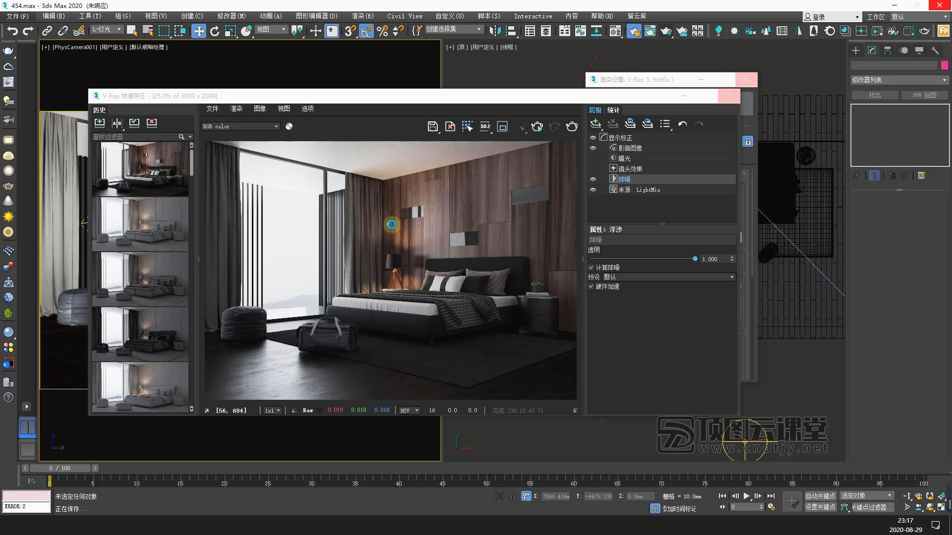Viewport: 952px width, 535px height.
Task: Select the Rotate tool in main toolbar
Action: 215,31
